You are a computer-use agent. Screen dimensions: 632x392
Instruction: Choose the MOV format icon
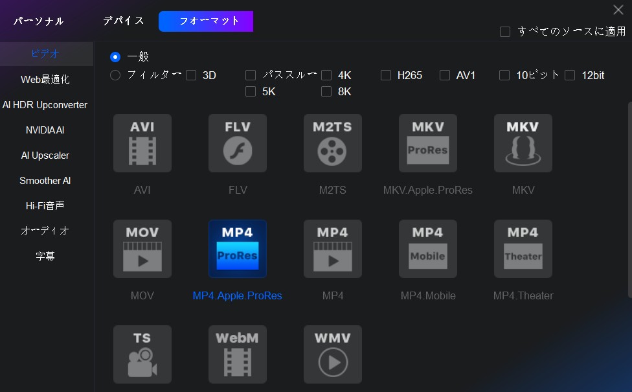point(142,249)
